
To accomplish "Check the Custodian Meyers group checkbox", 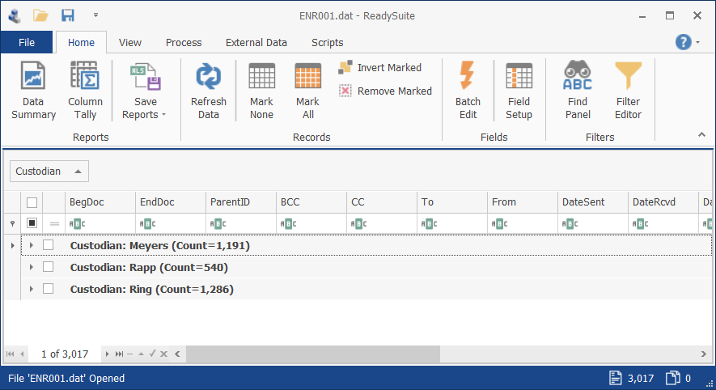I will click(x=48, y=245).
